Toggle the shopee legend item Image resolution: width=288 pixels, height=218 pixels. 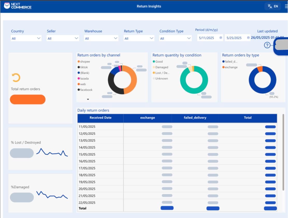click(85, 61)
